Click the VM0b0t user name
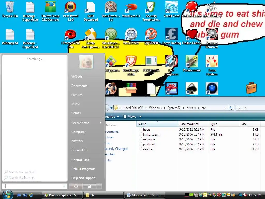 point(77,76)
